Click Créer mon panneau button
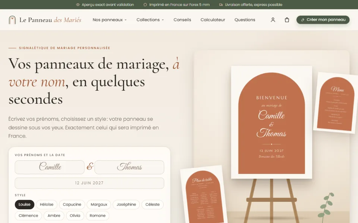The image size is (358, 223). [x=323, y=20]
